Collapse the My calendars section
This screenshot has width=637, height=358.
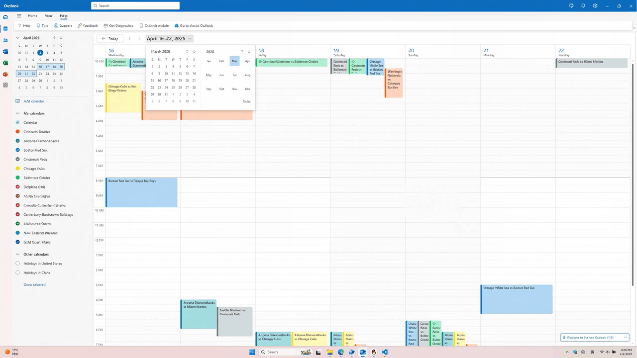(18, 113)
